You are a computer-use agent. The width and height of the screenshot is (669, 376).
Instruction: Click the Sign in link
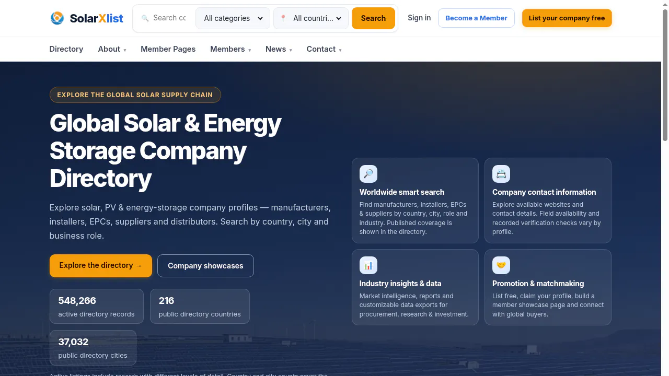tap(419, 18)
